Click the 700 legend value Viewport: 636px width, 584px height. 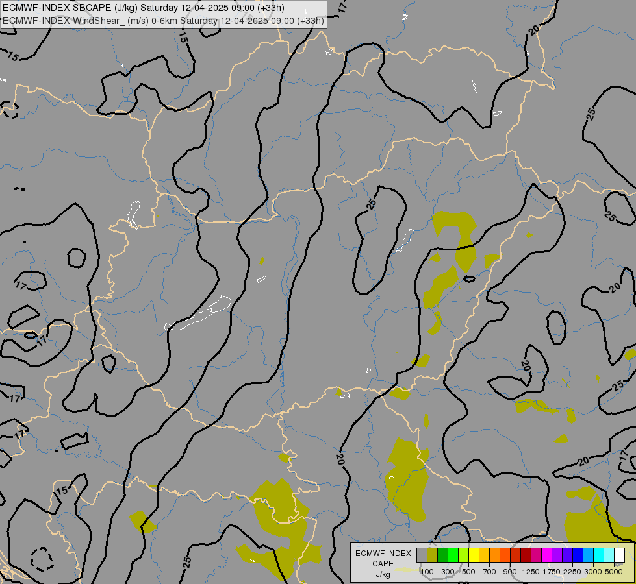490,572
